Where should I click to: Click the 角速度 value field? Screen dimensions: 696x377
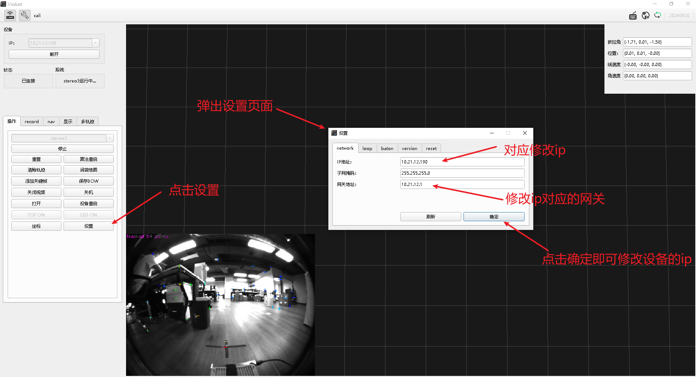[657, 76]
